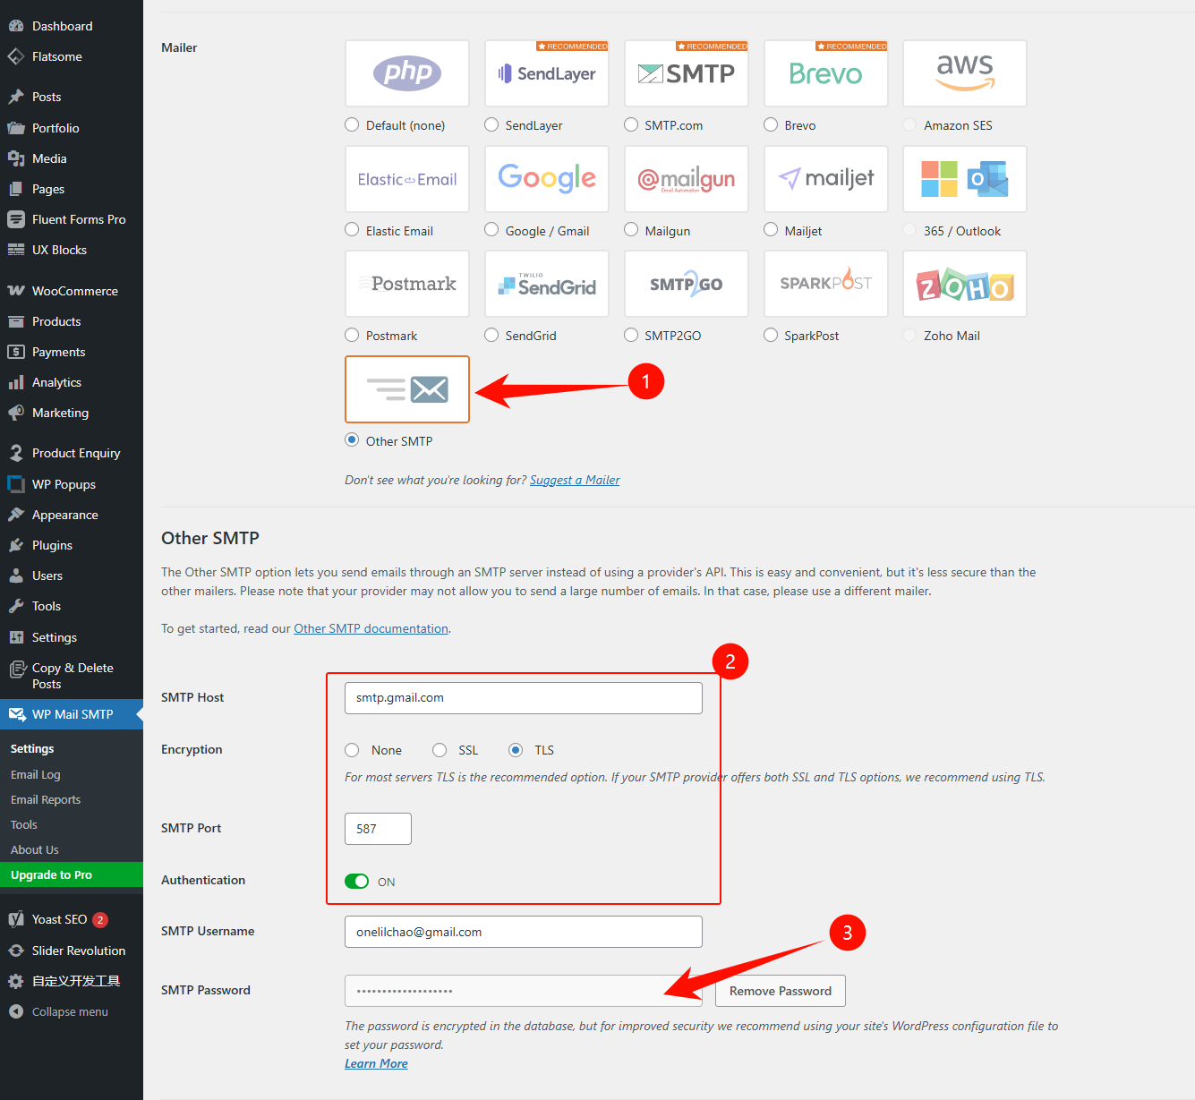Viewport: 1195px width, 1100px height.
Task: Open the Suggest a Mailer link
Action: tap(575, 480)
